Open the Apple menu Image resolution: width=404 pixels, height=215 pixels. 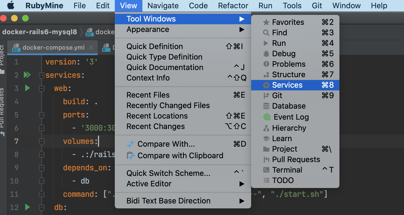pos(10,6)
